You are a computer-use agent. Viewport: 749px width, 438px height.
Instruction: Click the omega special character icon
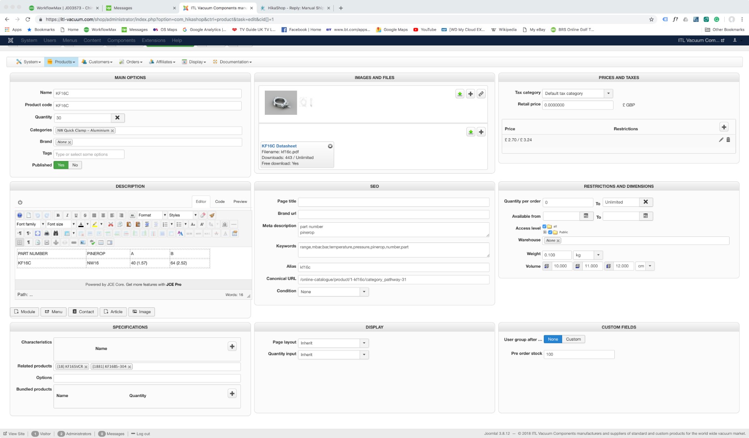(x=225, y=224)
